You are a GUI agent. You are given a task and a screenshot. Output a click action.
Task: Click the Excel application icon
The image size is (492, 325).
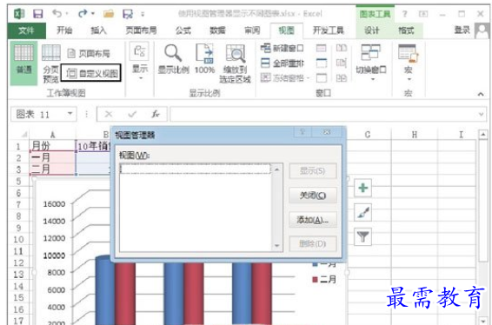click(x=19, y=14)
